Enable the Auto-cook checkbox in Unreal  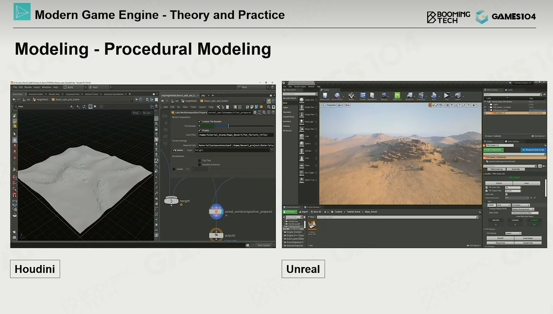[506, 194]
